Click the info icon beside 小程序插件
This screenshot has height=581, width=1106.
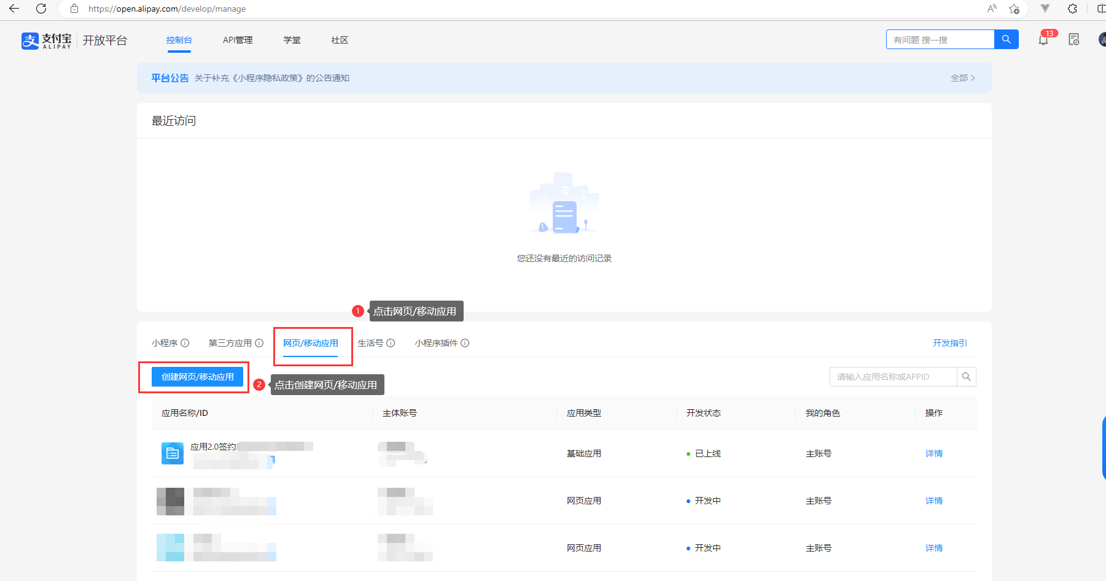pos(465,343)
